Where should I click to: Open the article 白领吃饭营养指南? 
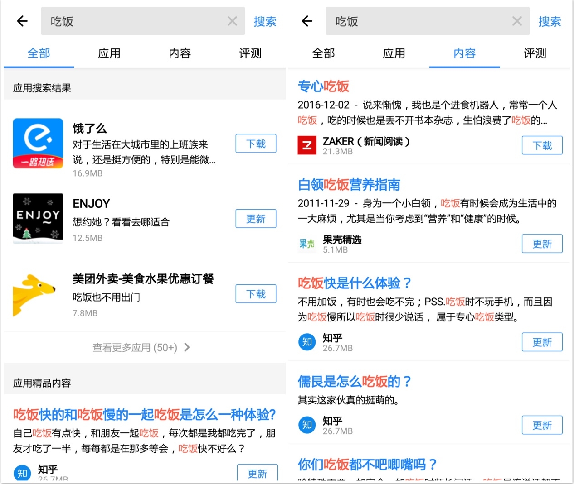(x=349, y=185)
